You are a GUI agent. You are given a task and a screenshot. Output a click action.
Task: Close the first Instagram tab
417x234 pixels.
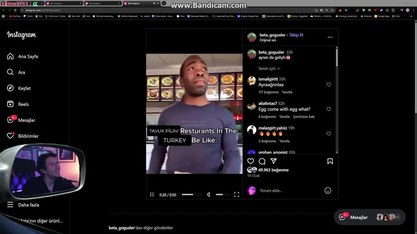(80, 3)
